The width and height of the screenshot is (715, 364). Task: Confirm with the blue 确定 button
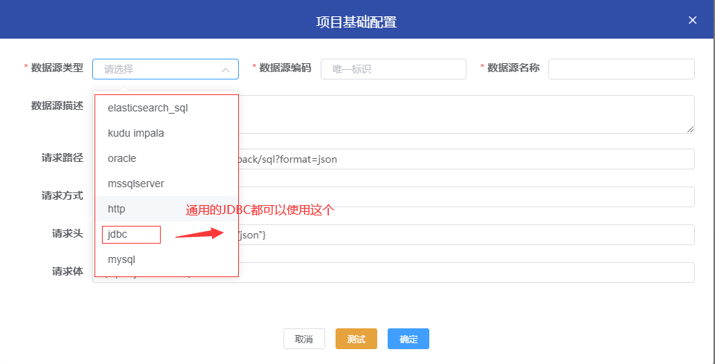[x=408, y=339]
